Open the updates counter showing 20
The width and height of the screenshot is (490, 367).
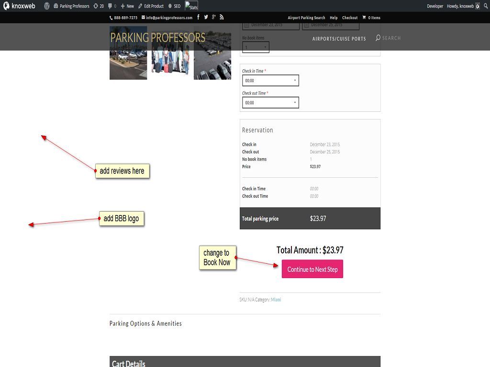(x=99, y=6)
